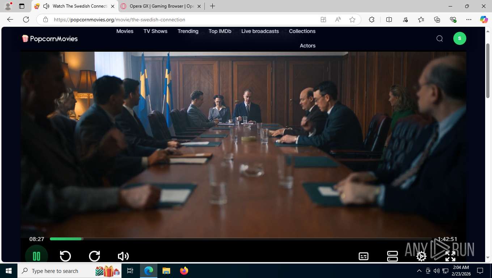The width and height of the screenshot is (492, 278).
Task: Open taskbar volume control
Action: click(x=436, y=271)
